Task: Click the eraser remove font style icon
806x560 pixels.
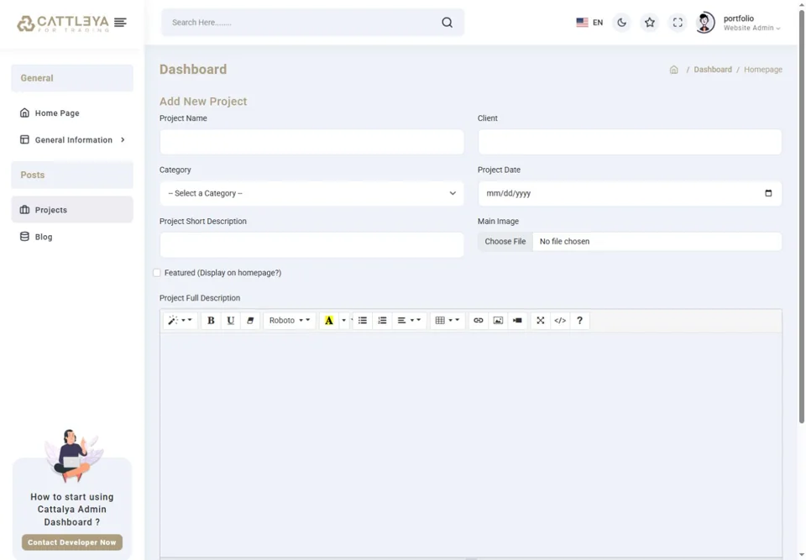Action: (x=250, y=321)
